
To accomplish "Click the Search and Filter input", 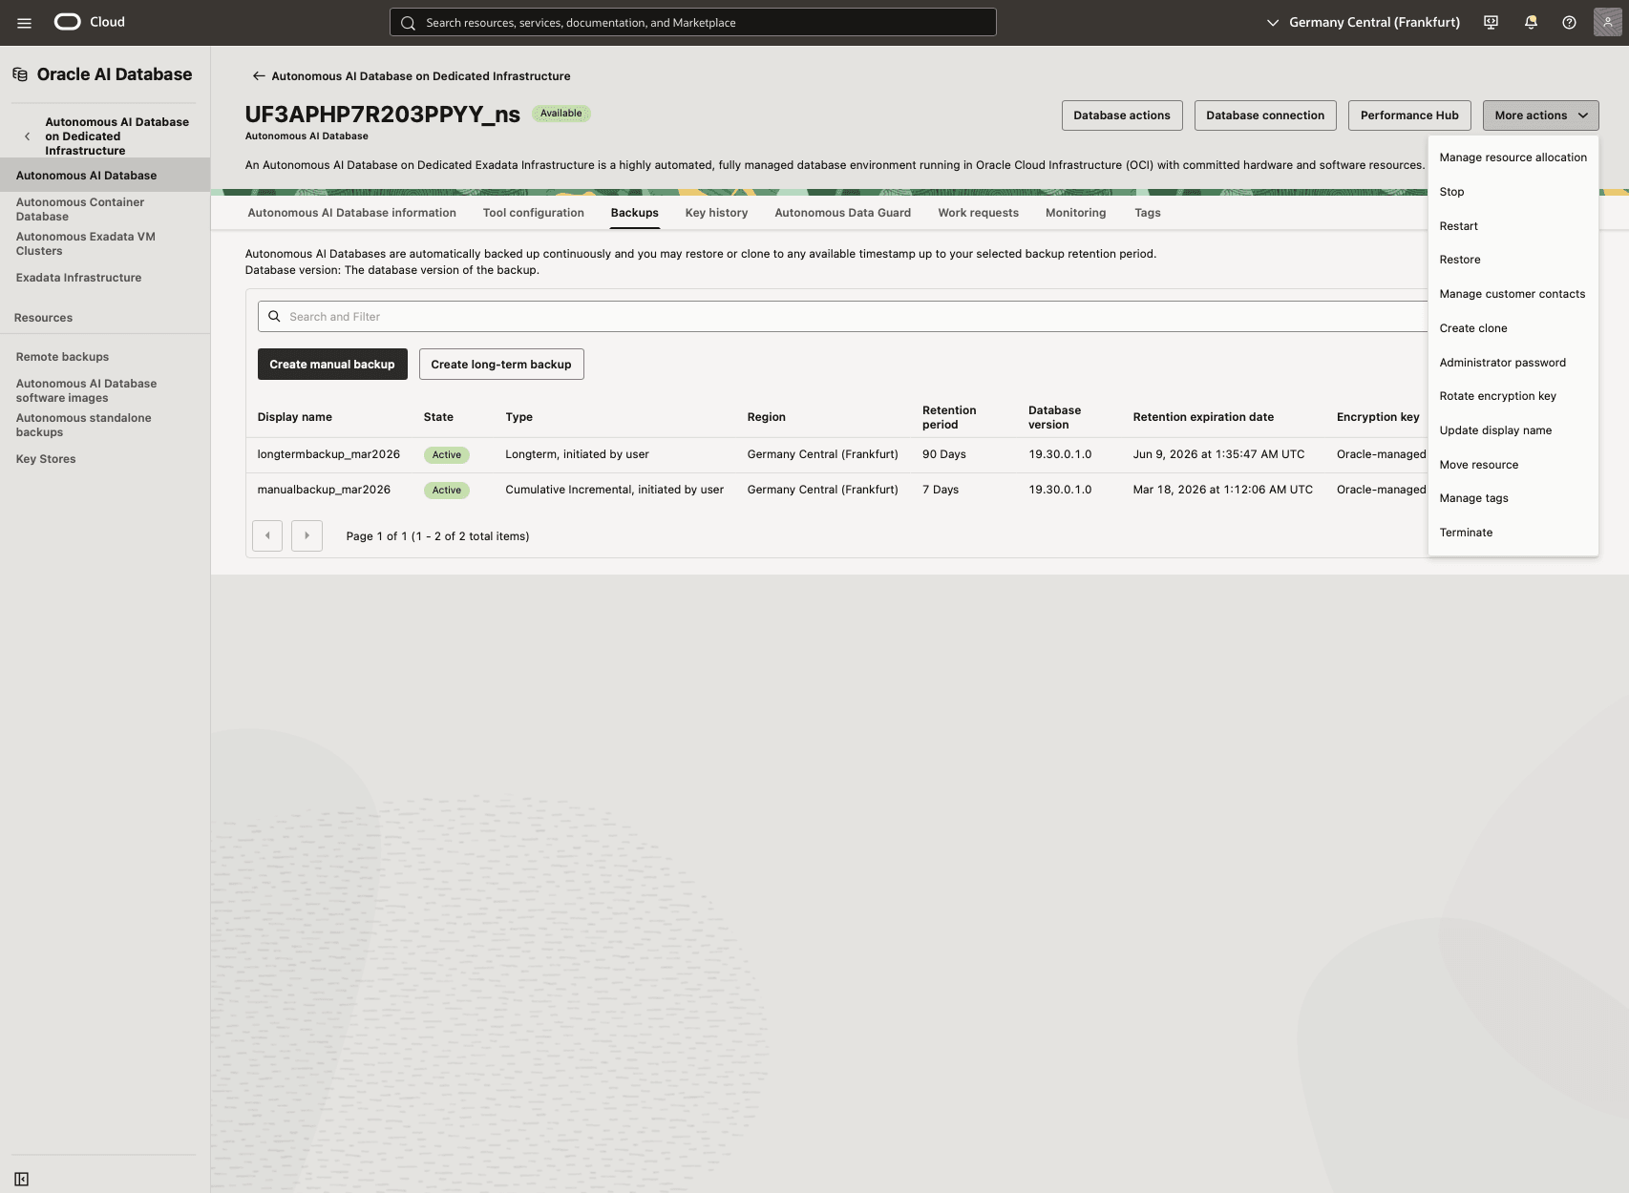I will click(842, 317).
